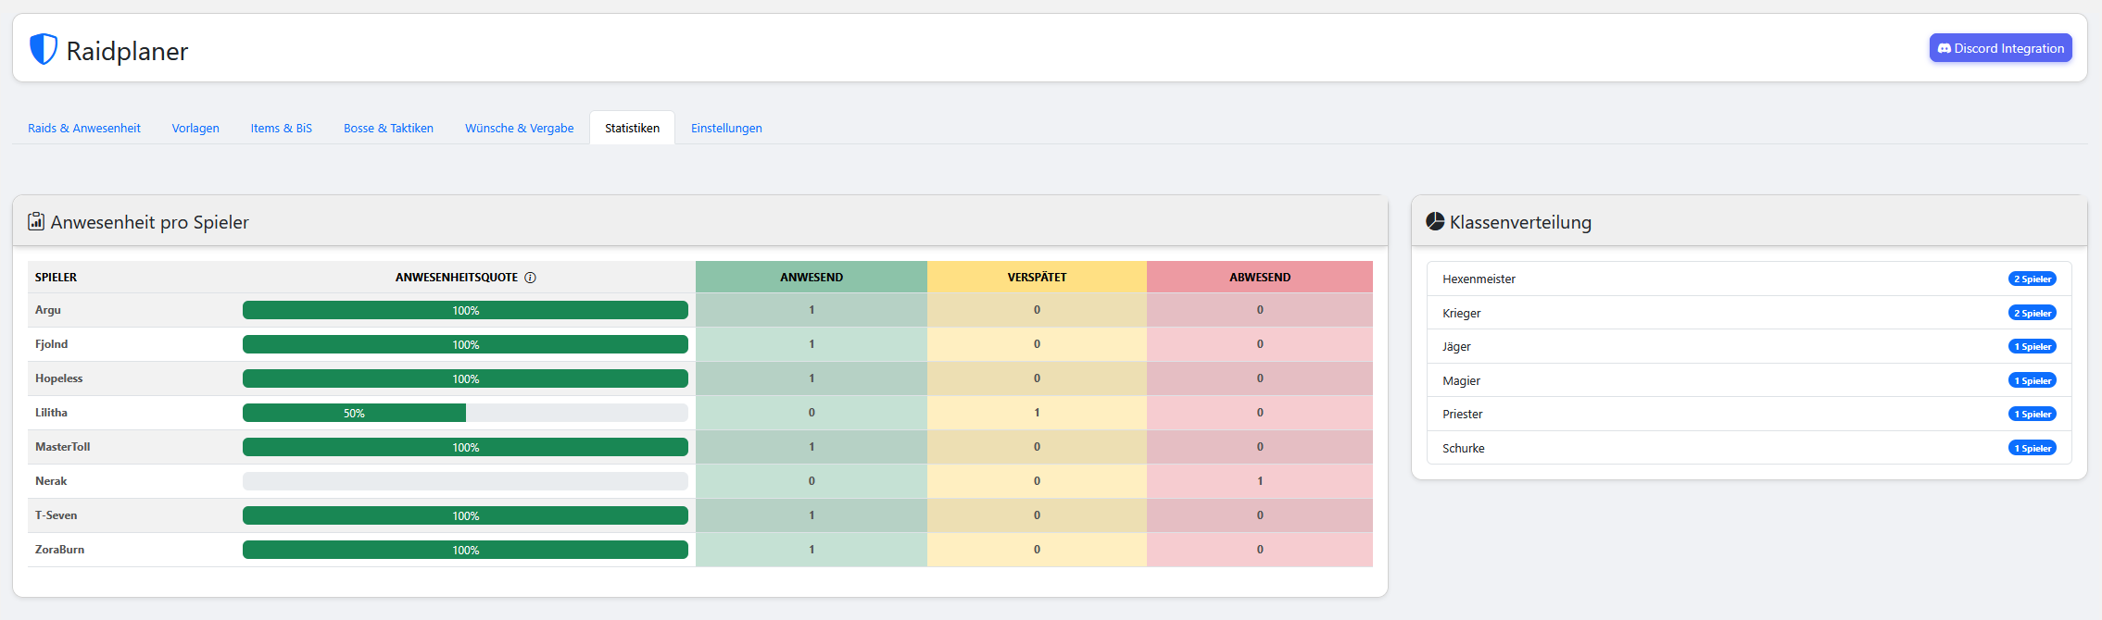Click the Anwesend column header
This screenshot has width=2102, height=620.
pyautogui.click(x=812, y=278)
